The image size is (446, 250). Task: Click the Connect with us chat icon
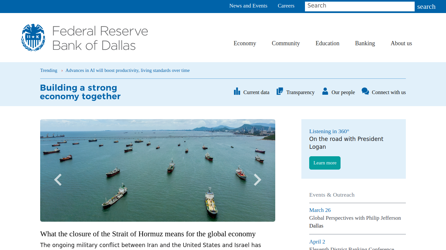point(365,91)
